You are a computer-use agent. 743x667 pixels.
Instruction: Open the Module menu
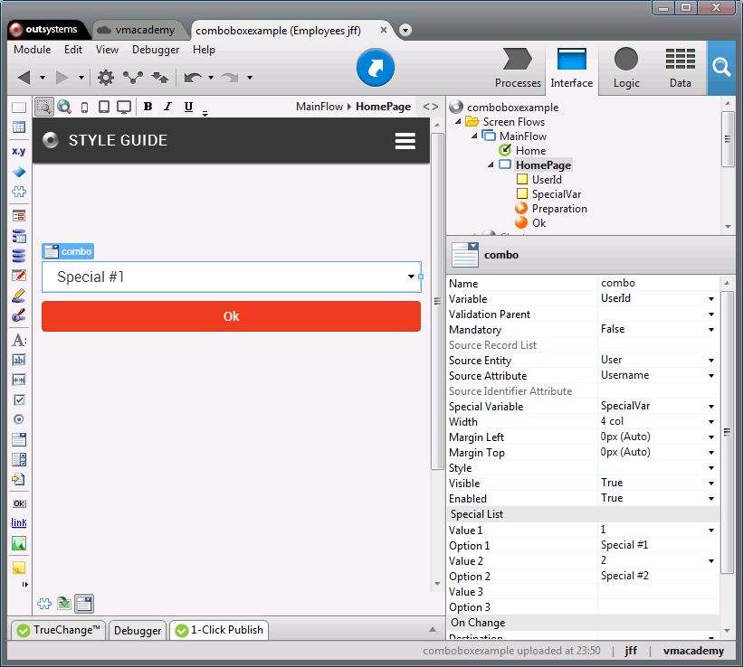33,50
